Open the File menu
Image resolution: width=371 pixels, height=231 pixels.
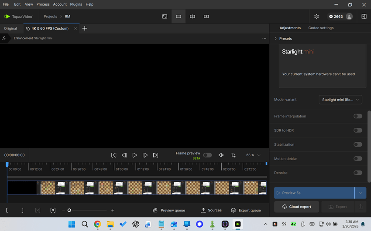6,4
